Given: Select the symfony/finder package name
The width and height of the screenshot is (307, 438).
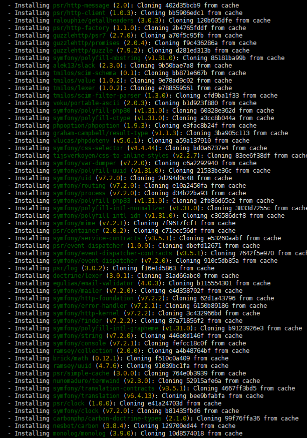Looking at the screenshot, I should coord(78,321).
